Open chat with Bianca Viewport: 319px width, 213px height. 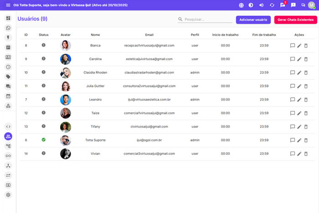[293, 46]
